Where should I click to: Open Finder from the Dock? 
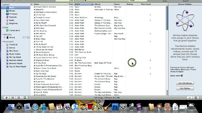pyautogui.click(x=11, y=107)
